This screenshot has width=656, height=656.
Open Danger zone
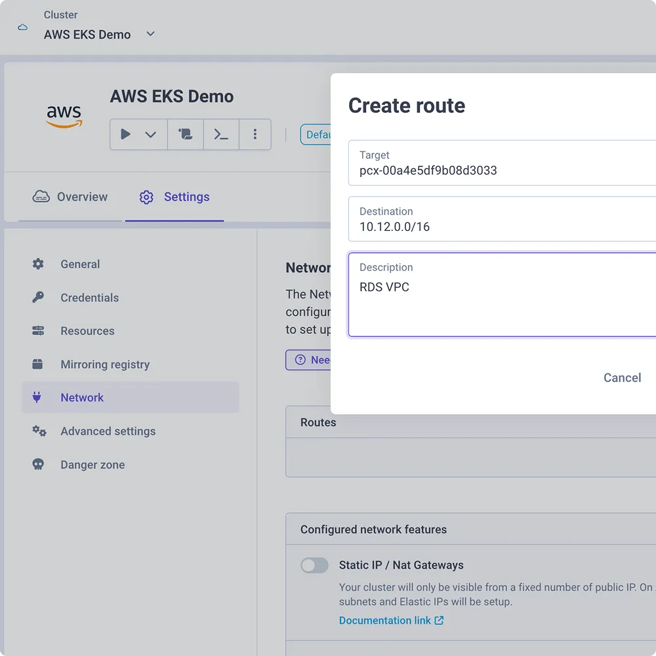131,464
